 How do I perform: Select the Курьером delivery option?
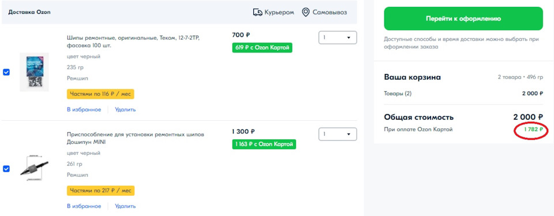pos(274,12)
